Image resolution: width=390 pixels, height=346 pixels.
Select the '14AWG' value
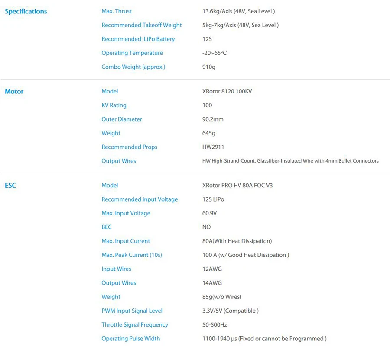tap(212, 283)
